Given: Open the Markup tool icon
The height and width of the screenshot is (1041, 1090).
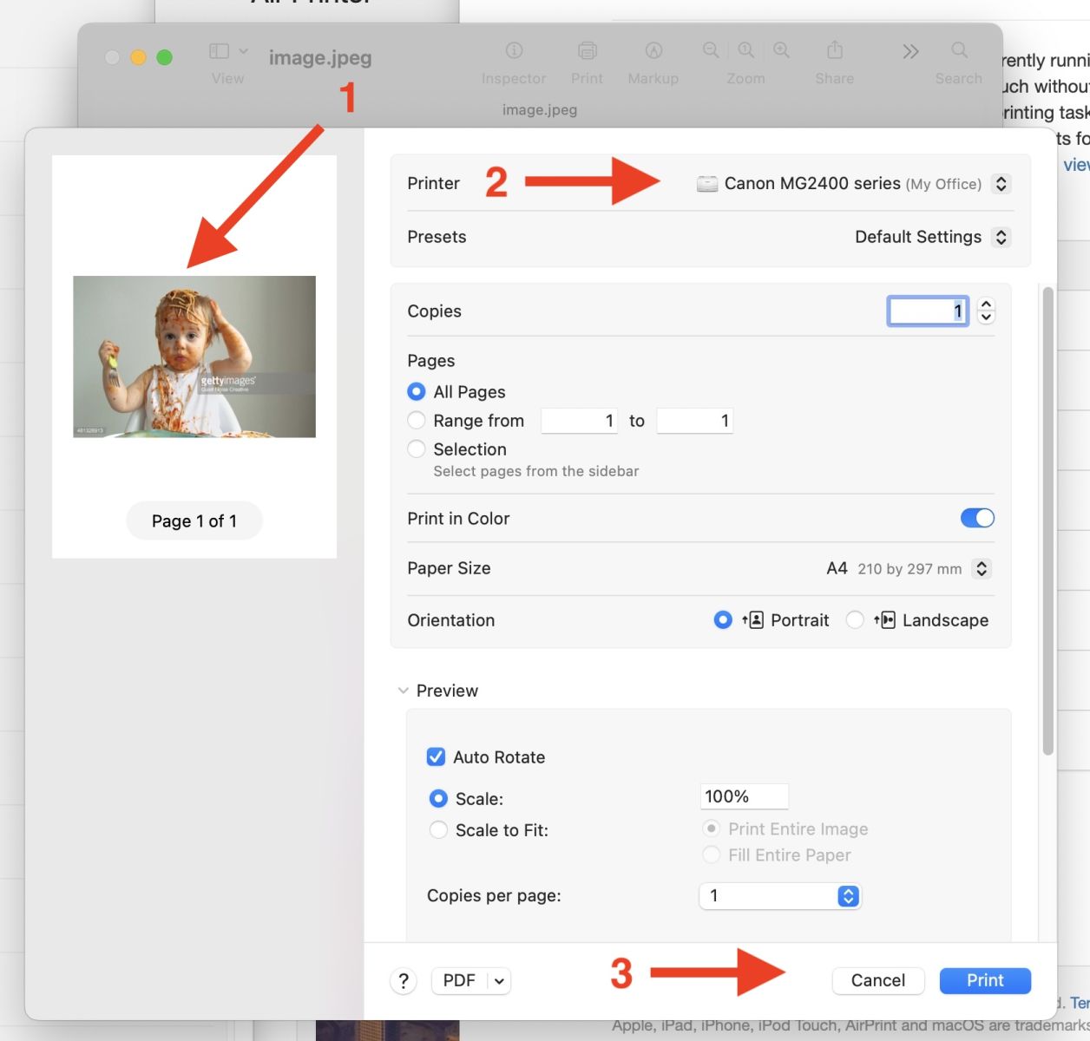Looking at the screenshot, I should [653, 50].
